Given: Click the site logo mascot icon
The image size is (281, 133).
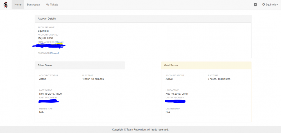Looking at the screenshot, I should [x=5, y=5].
